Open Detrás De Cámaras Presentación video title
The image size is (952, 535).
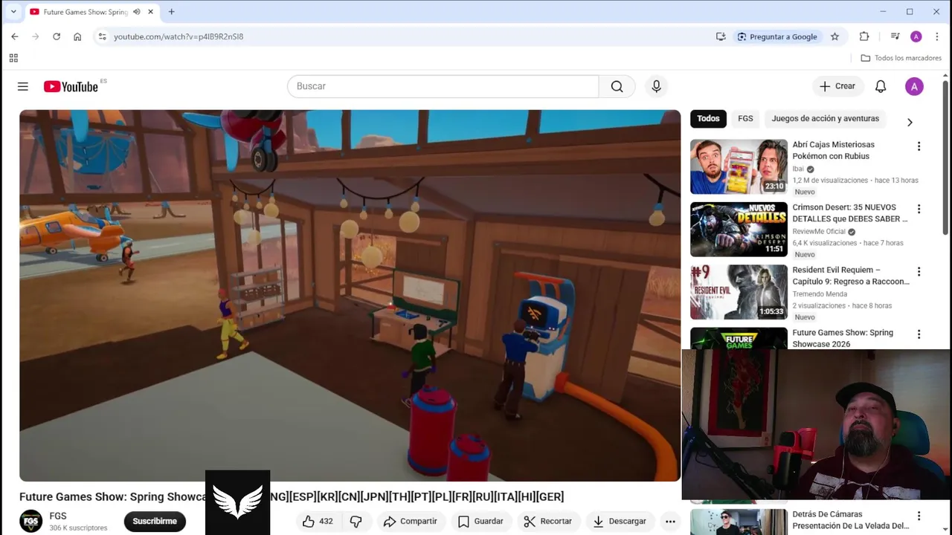point(851,519)
